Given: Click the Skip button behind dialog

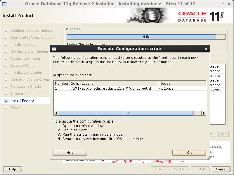Looking at the screenshot, I should click(223, 134).
